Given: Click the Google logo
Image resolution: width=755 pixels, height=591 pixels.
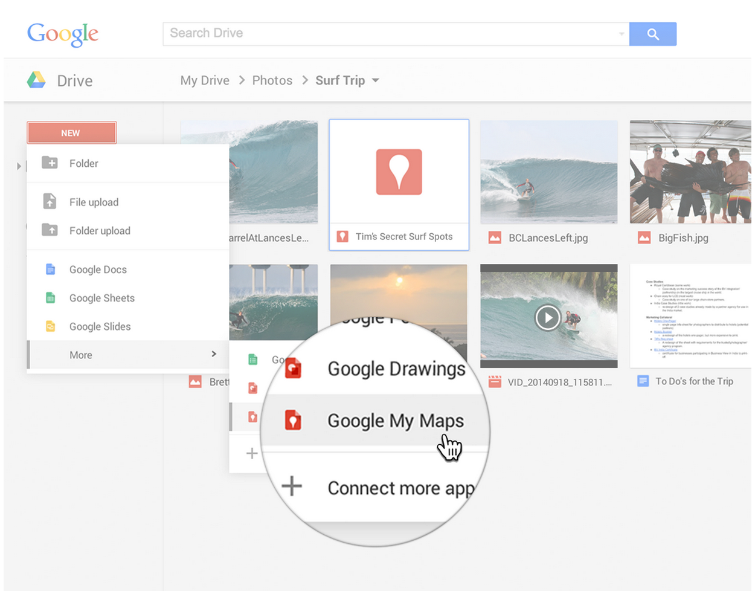Looking at the screenshot, I should coord(63,34).
